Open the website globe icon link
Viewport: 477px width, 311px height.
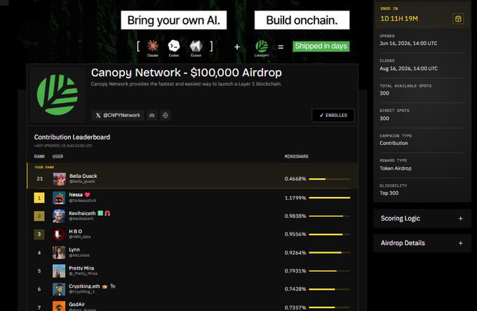165,116
